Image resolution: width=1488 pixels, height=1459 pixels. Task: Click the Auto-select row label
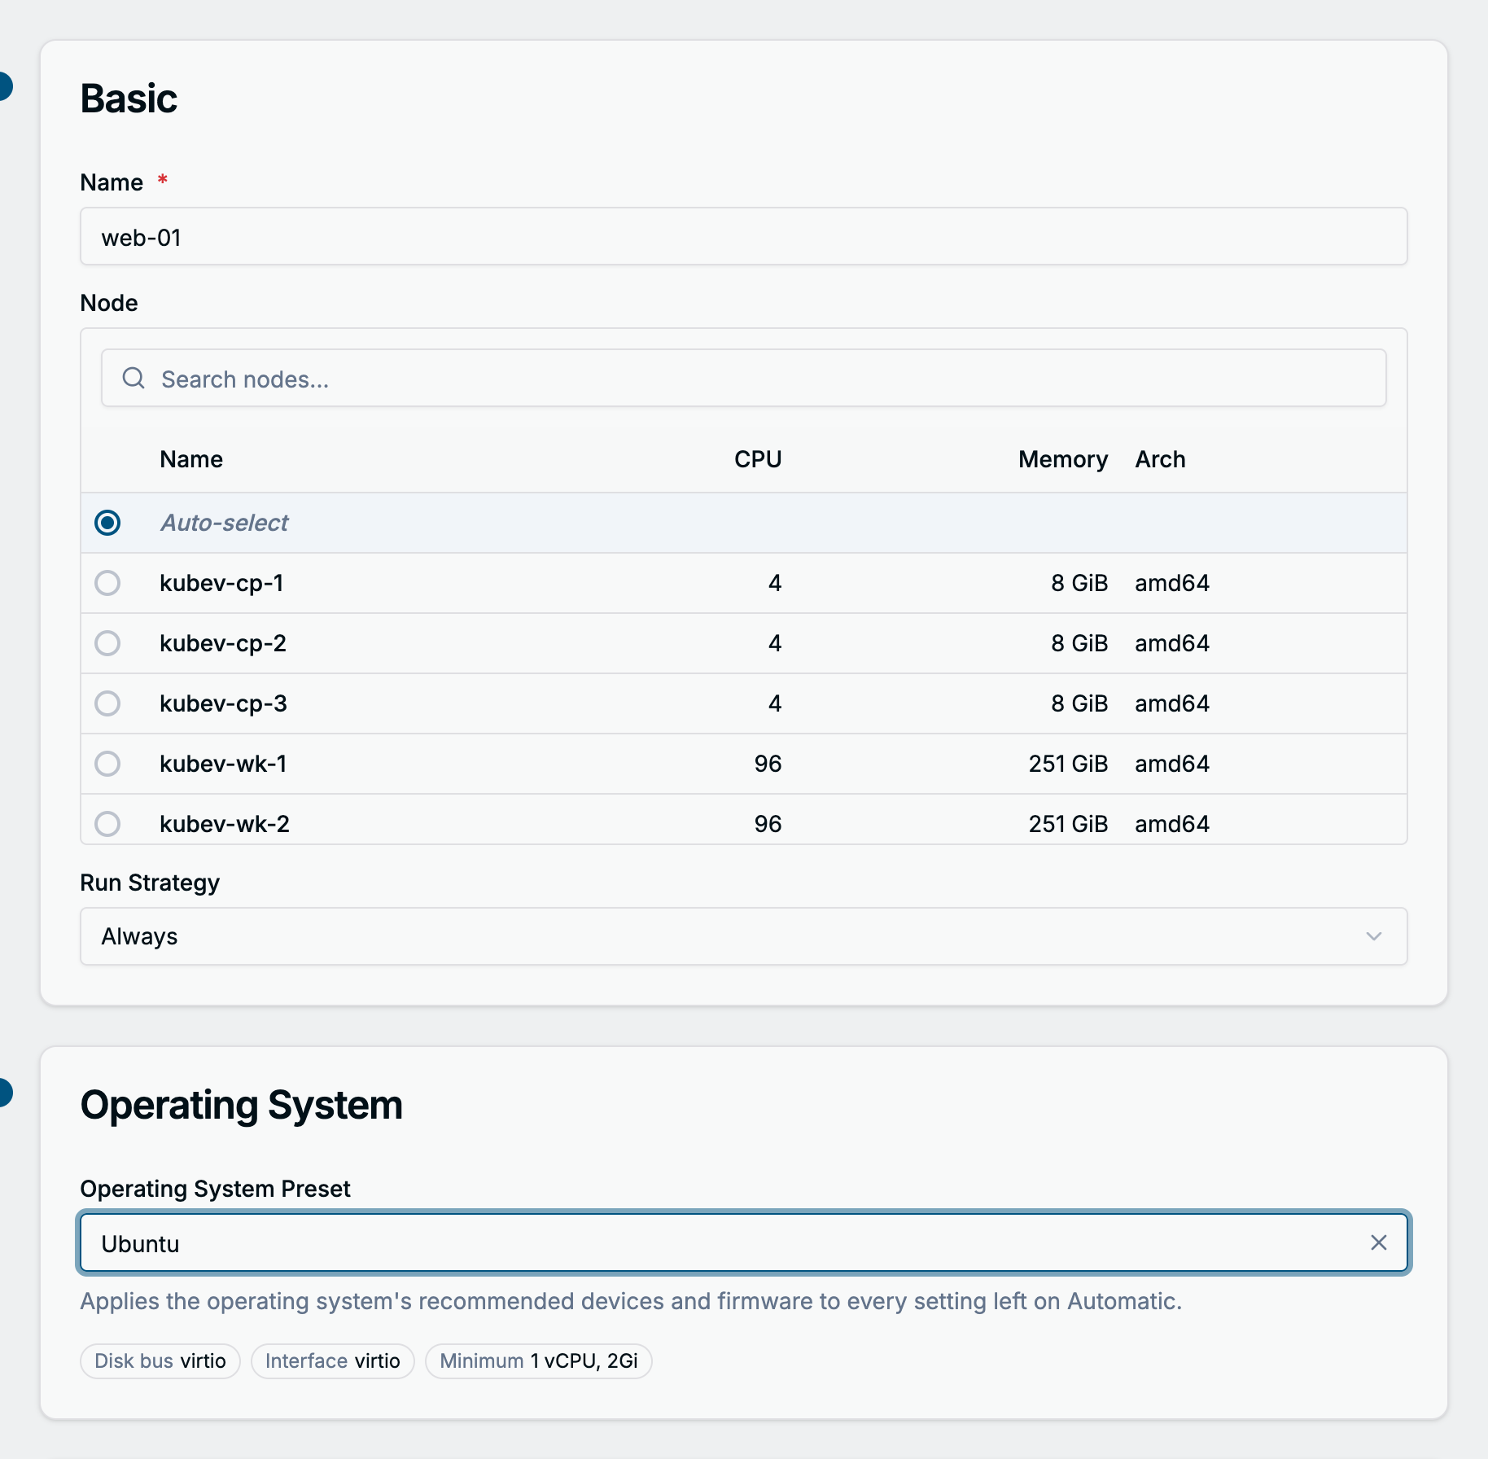(225, 523)
